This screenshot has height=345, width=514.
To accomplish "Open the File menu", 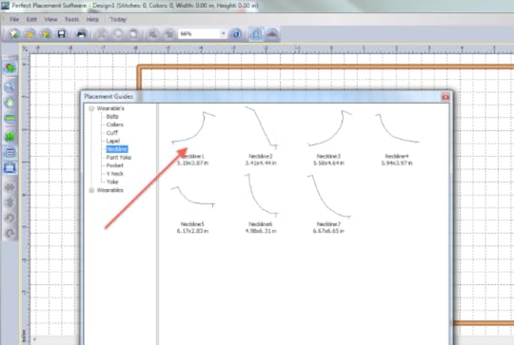I will pos(14,19).
